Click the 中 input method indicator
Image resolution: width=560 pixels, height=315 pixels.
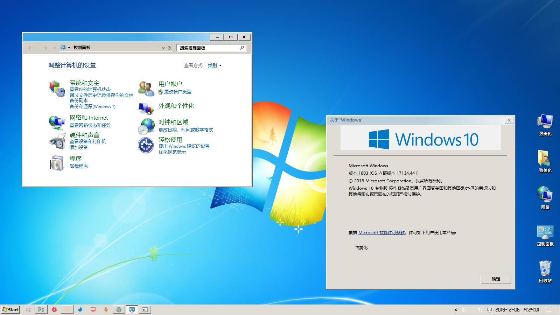pyautogui.click(x=489, y=310)
